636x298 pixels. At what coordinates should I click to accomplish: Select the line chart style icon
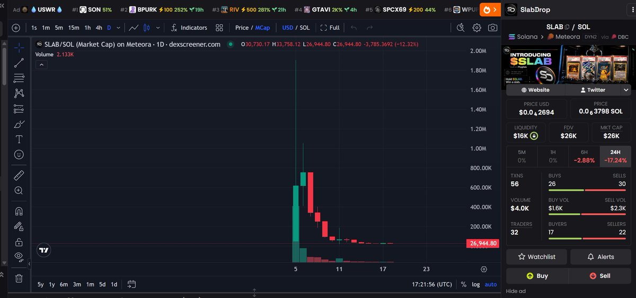click(x=134, y=28)
